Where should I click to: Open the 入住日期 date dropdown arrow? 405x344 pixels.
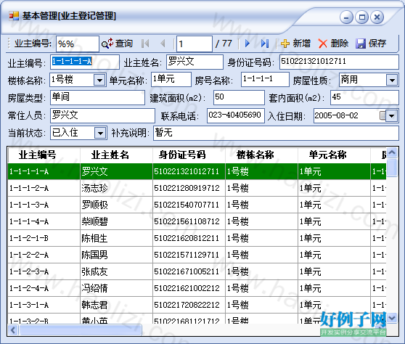391,115
